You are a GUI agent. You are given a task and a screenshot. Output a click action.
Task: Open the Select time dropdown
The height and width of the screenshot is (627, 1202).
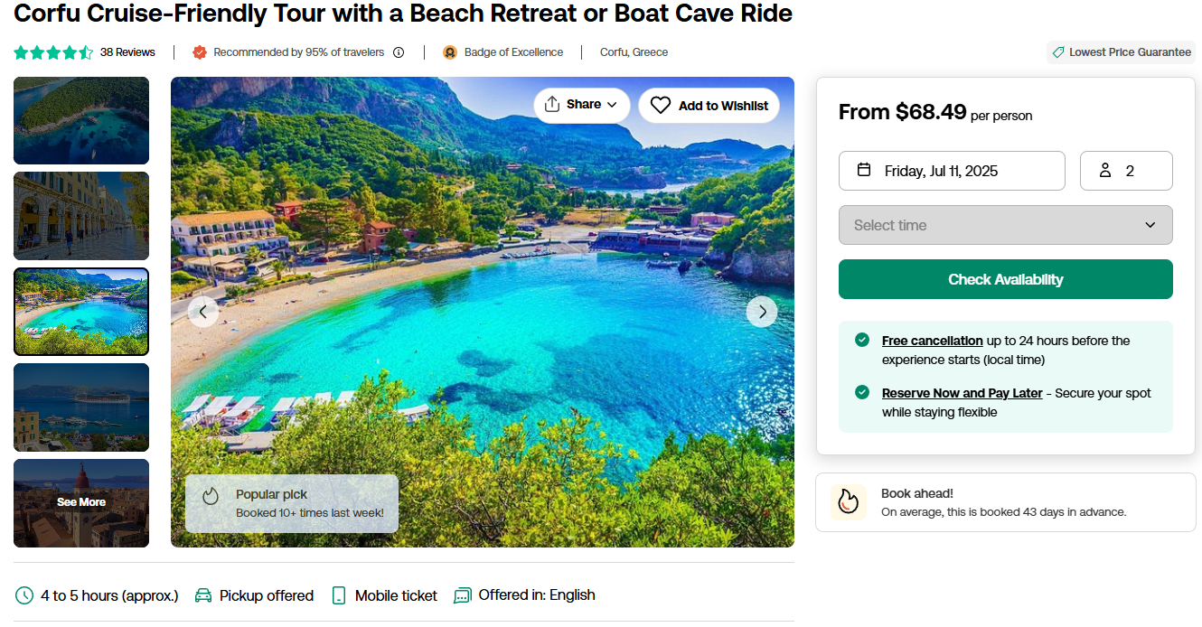tap(1005, 225)
